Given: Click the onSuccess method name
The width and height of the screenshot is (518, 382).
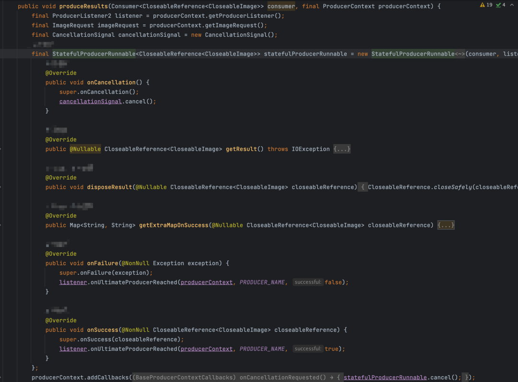Looking at the screenshot, I should tap(103, 330).
